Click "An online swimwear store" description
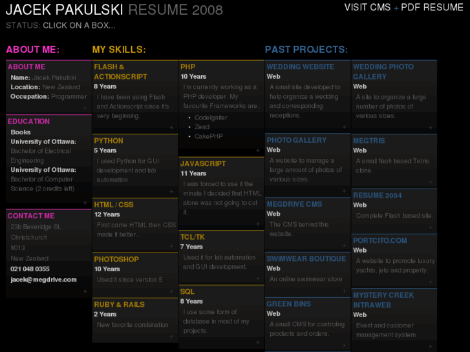 pos(306,279)
